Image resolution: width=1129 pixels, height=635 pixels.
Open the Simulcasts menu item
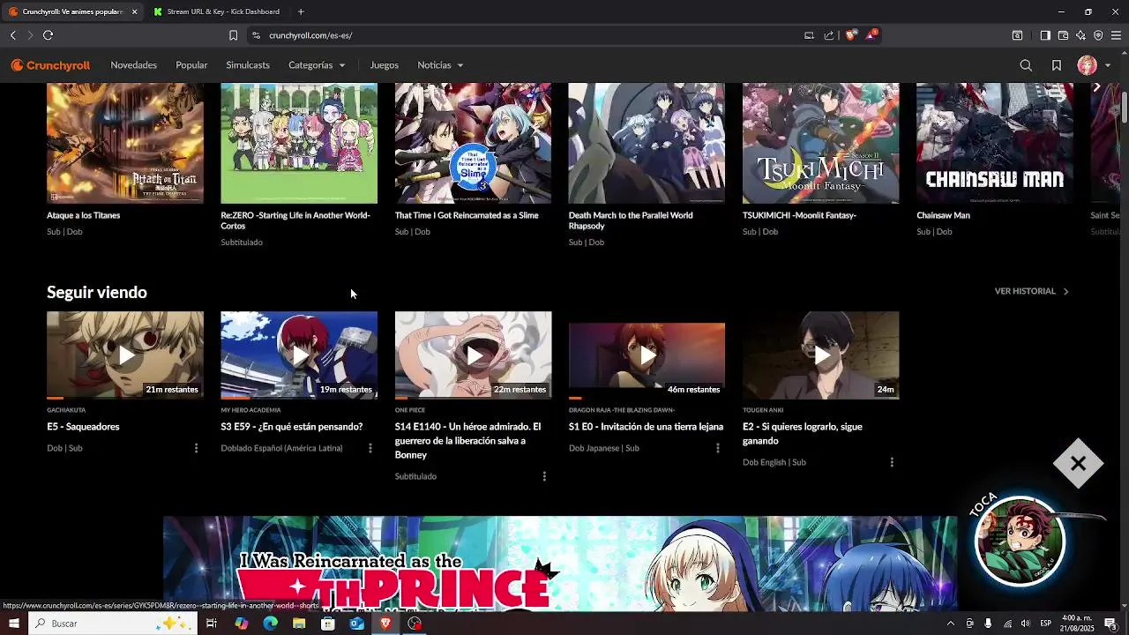(x=248, y=65)
